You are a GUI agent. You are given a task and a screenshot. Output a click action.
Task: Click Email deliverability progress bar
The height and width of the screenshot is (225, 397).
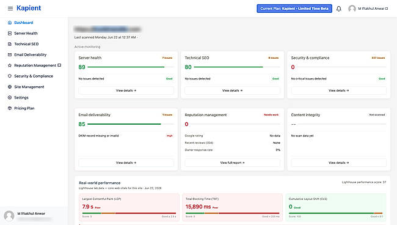coord(131,124)
